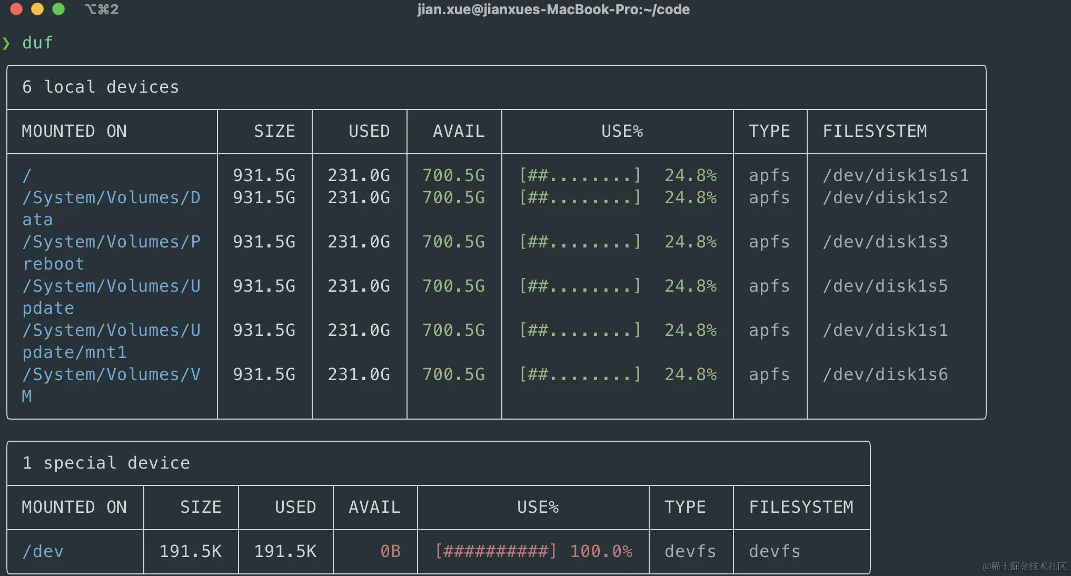
Task: Click the green prompt arrow icon
Action: (6, 43)
